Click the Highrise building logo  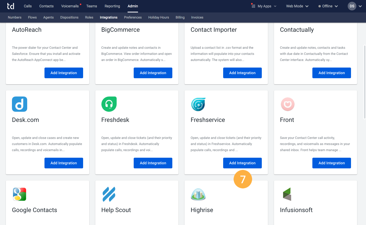198,195
